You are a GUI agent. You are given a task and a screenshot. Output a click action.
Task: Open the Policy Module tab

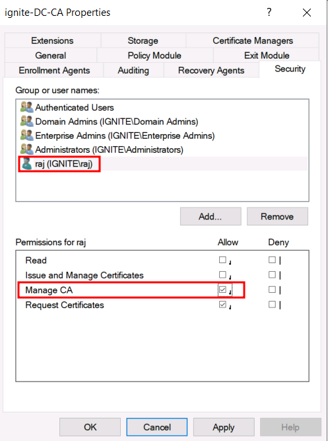pyautogui.click(x=154, y=56)
